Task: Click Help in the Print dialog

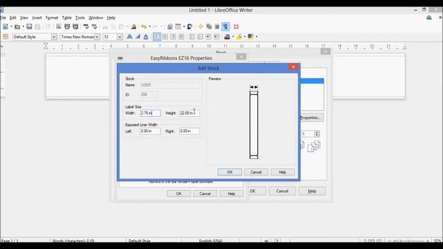Action: [x=312, y=191]
